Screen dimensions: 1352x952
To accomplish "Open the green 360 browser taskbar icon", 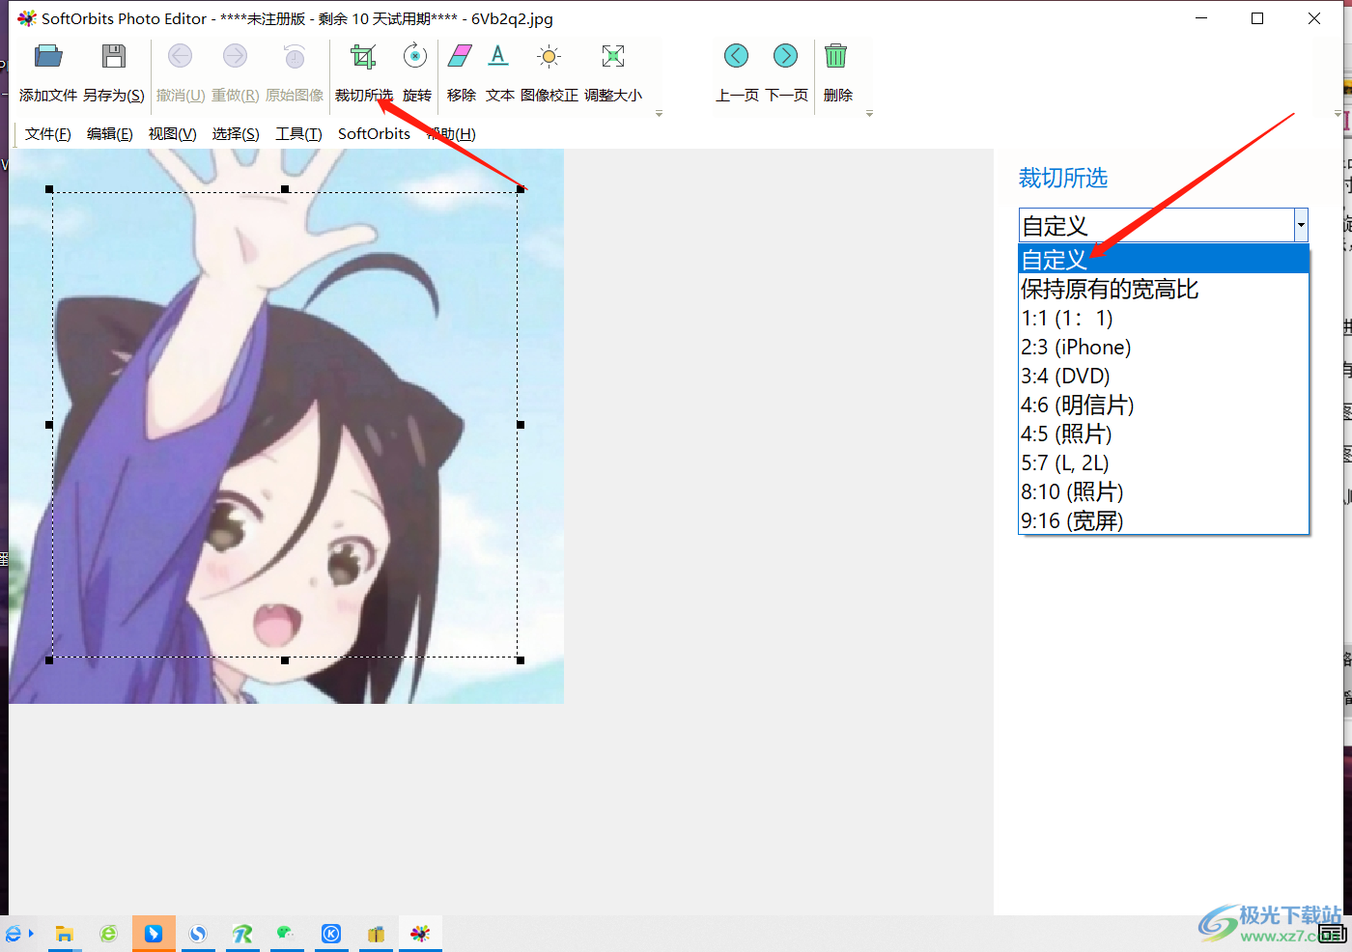I will click(109, 934).
